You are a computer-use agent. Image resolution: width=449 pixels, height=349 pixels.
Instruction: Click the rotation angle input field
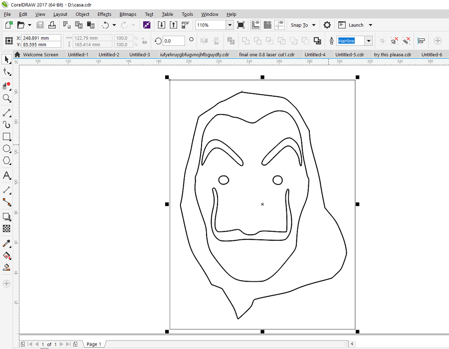pyautogui.click(x=174, y=41)
